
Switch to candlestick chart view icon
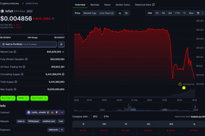126,13
